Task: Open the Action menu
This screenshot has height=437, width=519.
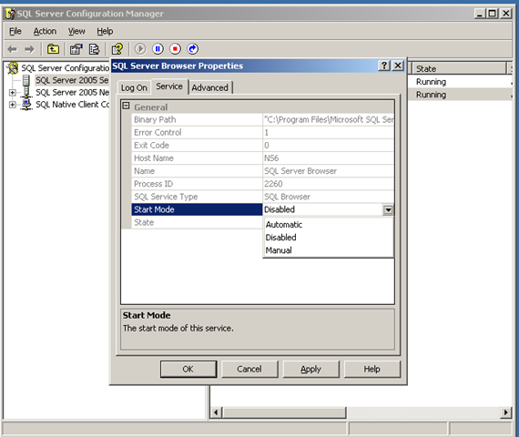Action: coord(45,32)
